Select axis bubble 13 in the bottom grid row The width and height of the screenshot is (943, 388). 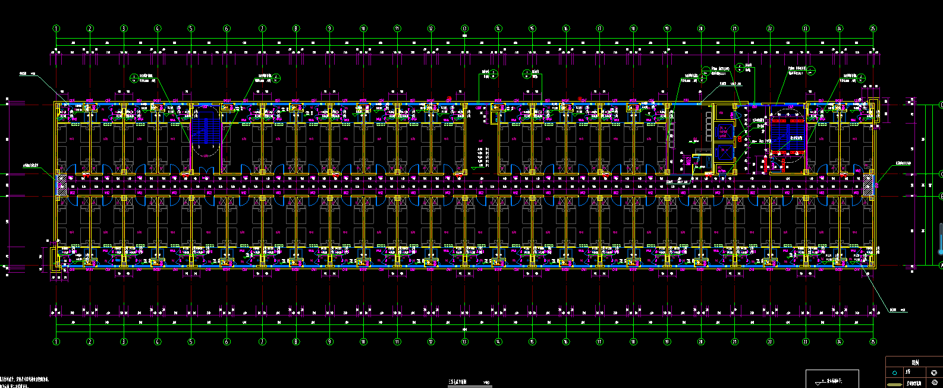pos(464,342)
